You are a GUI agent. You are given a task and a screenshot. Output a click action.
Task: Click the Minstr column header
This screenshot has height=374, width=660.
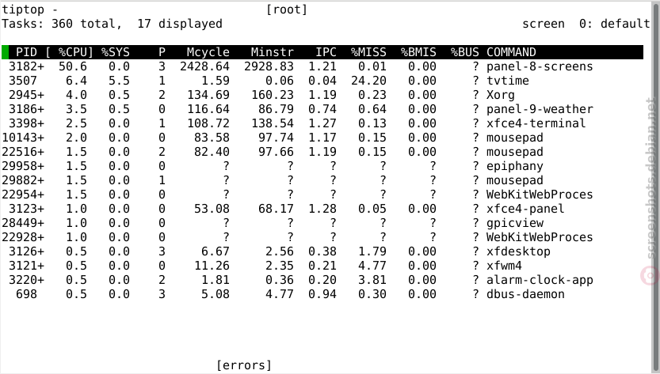pyautogui.click(x=273, y=52)
